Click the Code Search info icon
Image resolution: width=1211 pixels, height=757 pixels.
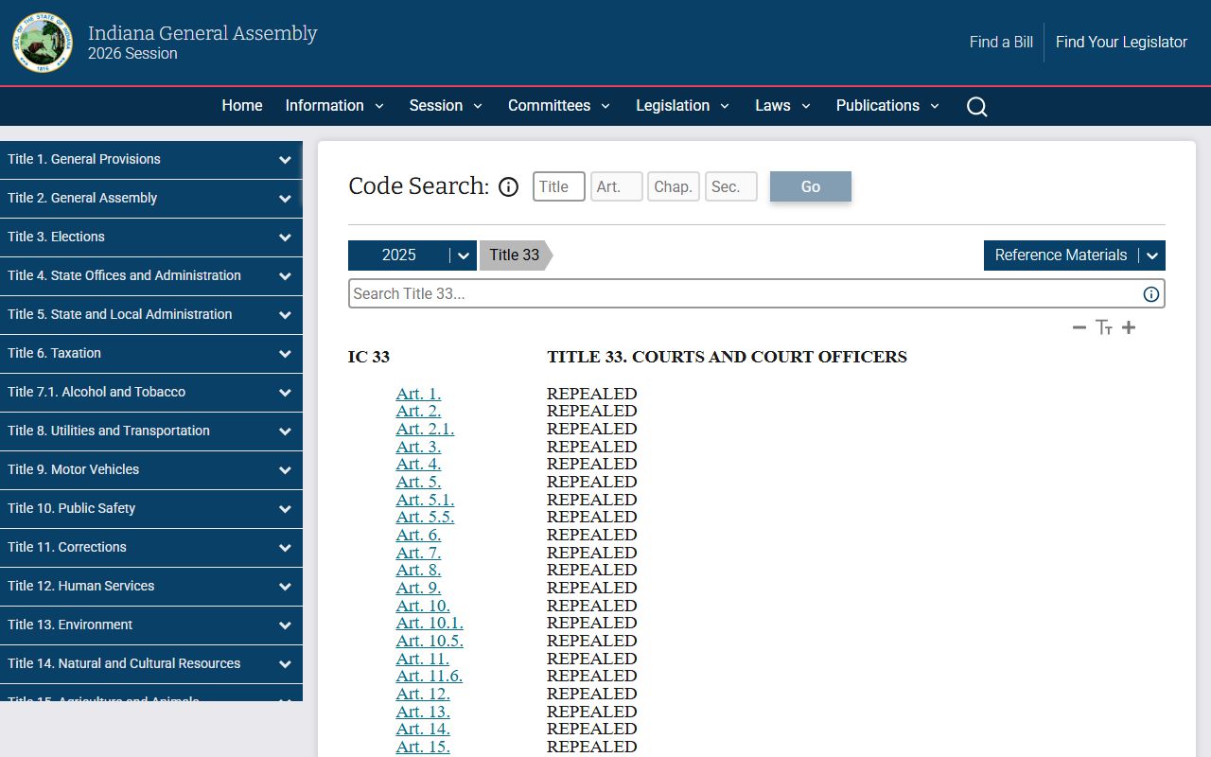click(x=509, y=186)
